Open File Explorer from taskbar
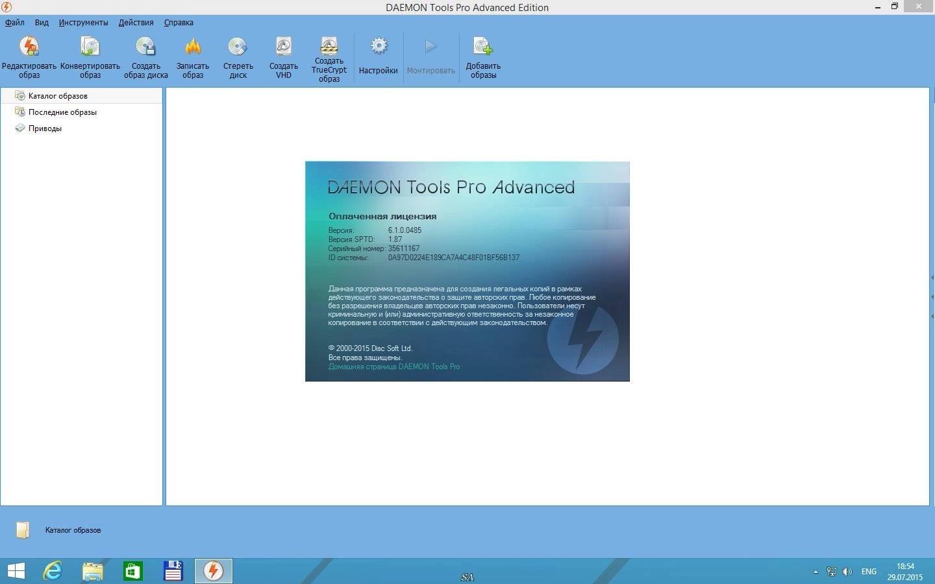 coord(93,571)
